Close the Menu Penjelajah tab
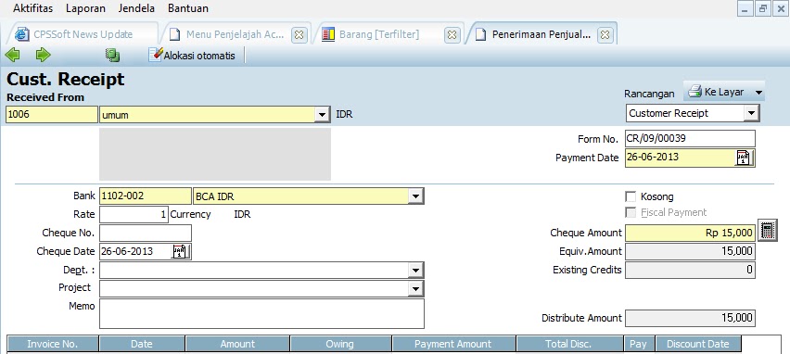 click(299, 34)
